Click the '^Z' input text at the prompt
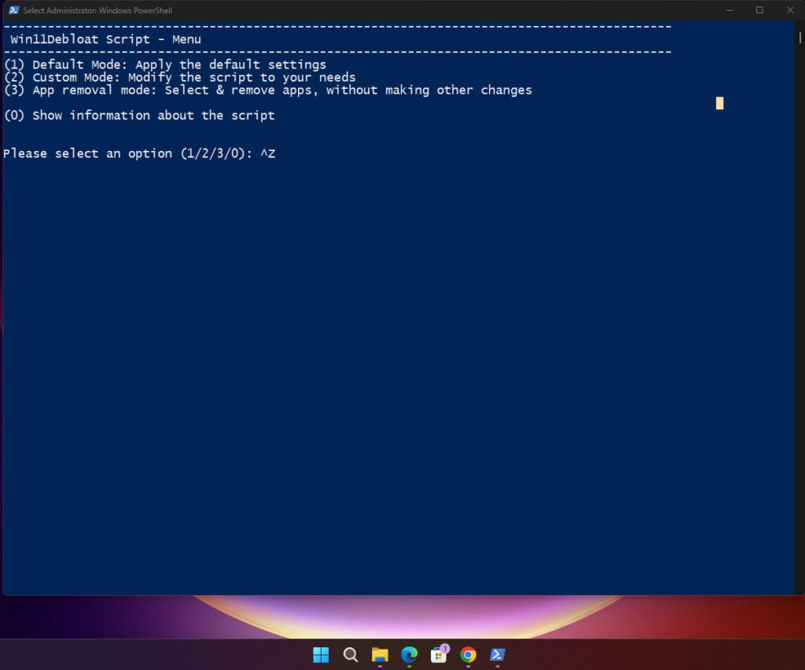Screen dimensions: 805x670 coord(268,153)
